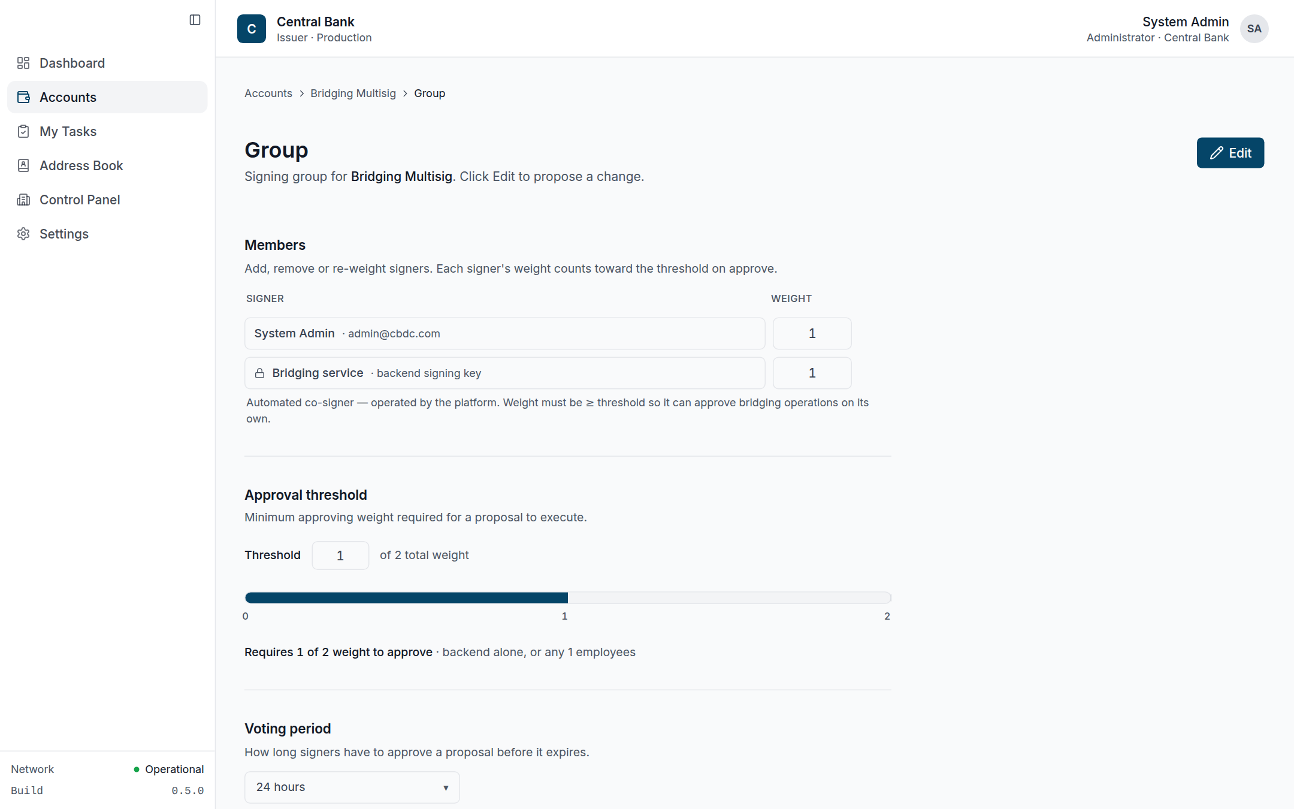Click the 'Automated co-signer' note text

click(x=557, y=410)
